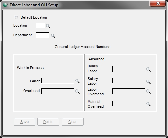
Task: Click the Material Overhead account field
Action: tap(128, 103)
